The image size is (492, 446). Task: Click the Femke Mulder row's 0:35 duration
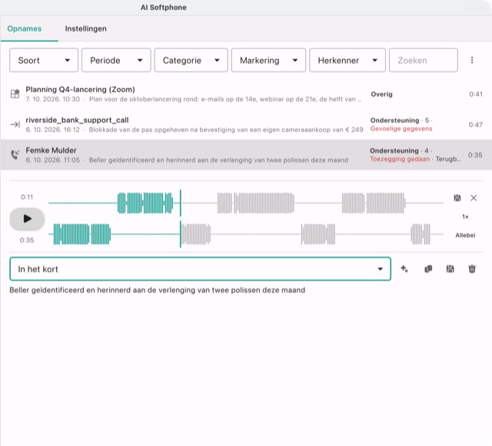[x=475, y=155]
